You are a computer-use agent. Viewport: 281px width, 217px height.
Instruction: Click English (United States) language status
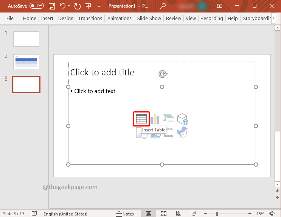pyautogui.click(x=65, y=214)
